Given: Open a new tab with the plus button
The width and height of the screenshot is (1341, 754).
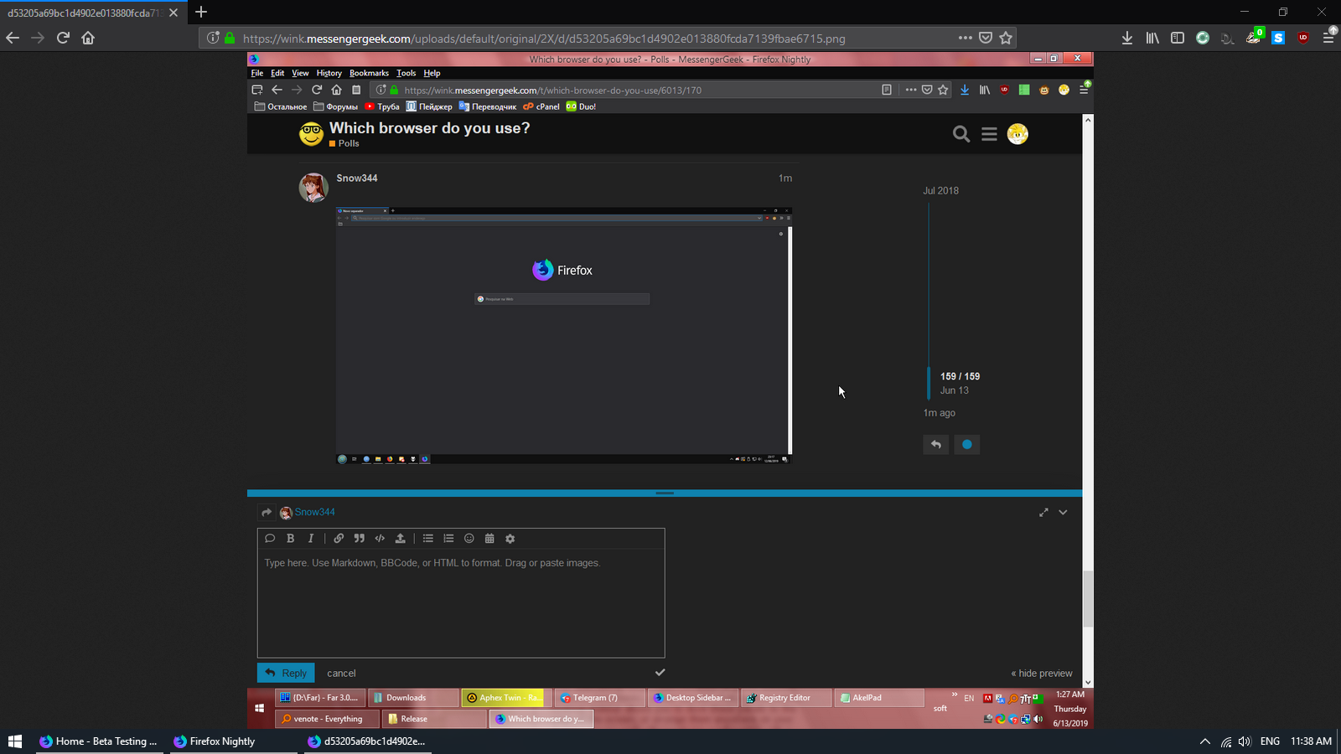Looking at the screenshot, I should (201, 12).
